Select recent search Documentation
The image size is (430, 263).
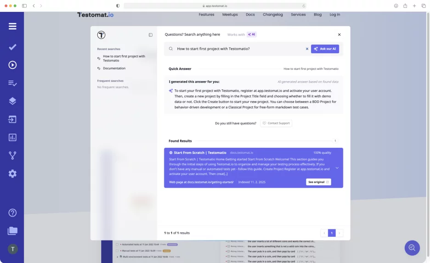pos(114,68)
